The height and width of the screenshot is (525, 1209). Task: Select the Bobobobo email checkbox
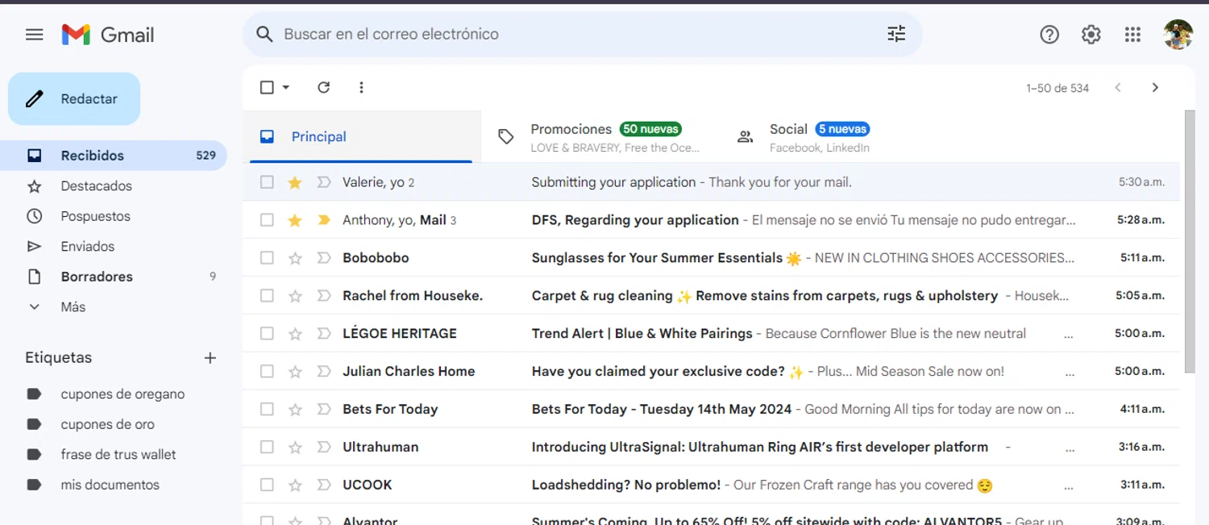pyautogui.click(x=267, y=258)
